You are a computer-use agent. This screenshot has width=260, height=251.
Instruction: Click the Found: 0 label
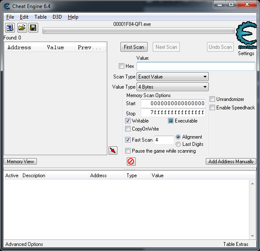tap(12, 38)
